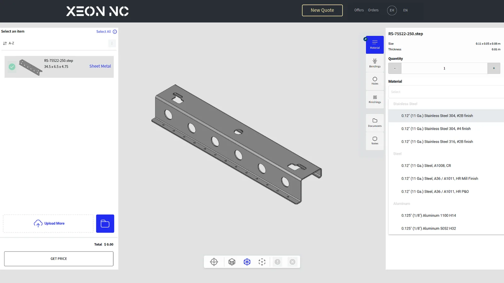Viewport: 504px width, 283px height.
Task: Click Select All link
Action: coord(104,32)
